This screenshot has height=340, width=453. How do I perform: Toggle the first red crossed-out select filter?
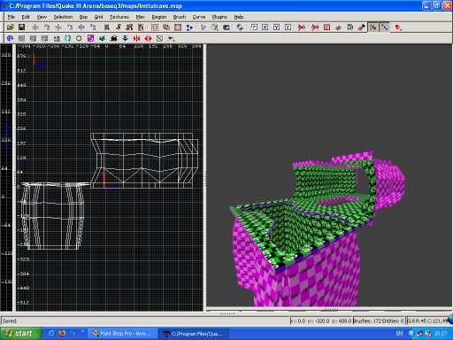tap(302, 27)
